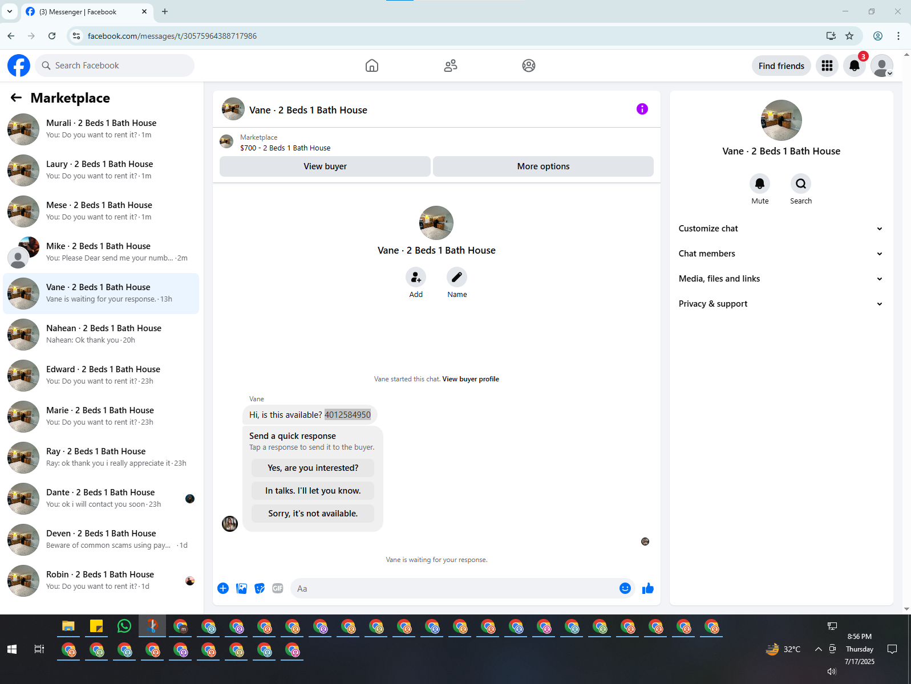Click the phone number 4012584950 in message
The image size is (911, 684).
347,415
